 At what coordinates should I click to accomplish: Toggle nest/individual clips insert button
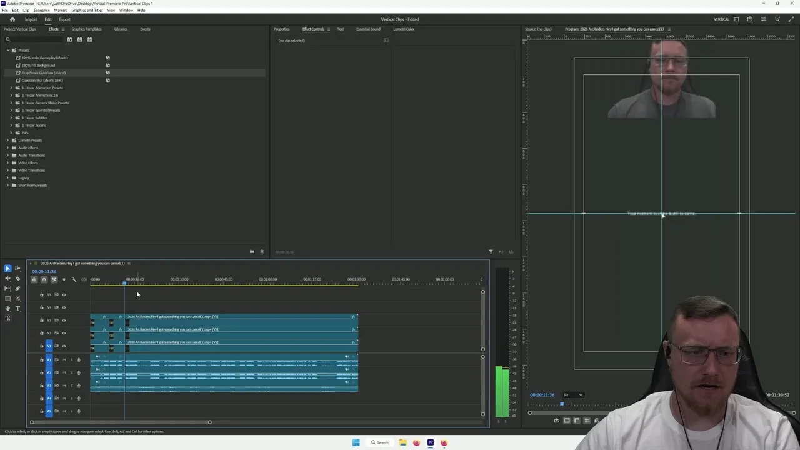(x=34, y=279)
